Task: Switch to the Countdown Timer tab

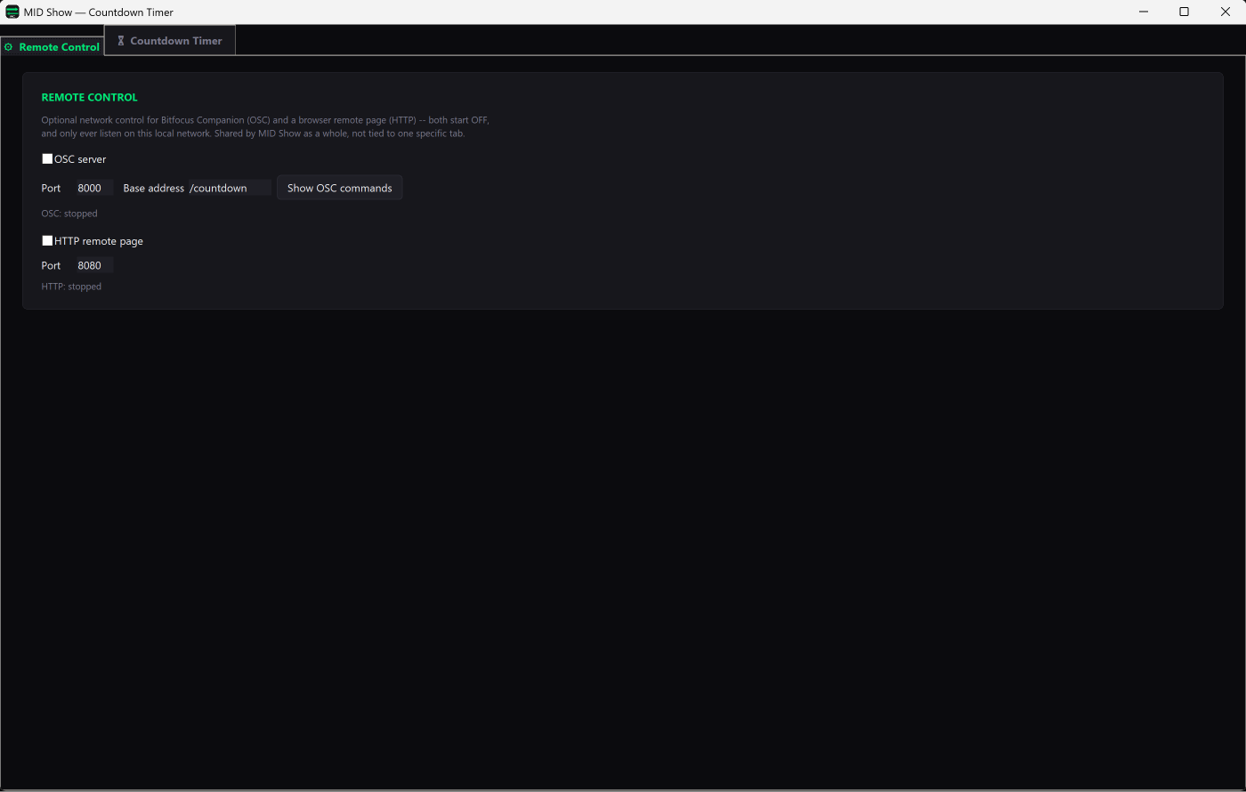Action: click(x=170, y=40)
